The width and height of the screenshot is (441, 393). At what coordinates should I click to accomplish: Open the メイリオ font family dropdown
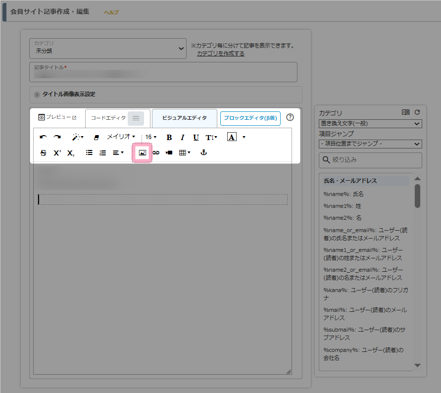121,137
